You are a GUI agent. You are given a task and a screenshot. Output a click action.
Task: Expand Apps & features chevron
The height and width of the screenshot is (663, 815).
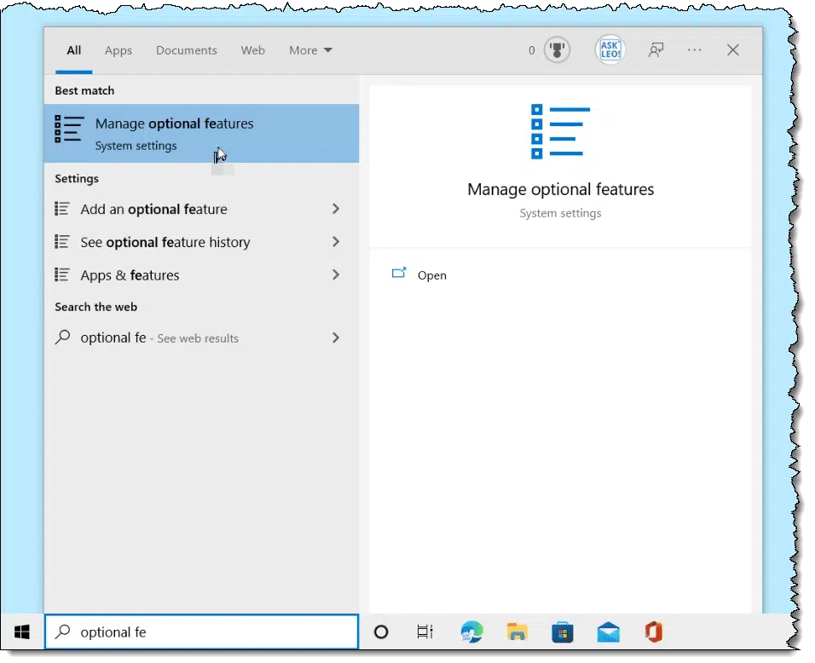tap(336, 275)
